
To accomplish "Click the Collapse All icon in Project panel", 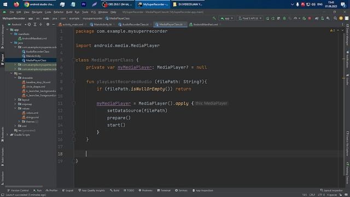I will [40, 24].
